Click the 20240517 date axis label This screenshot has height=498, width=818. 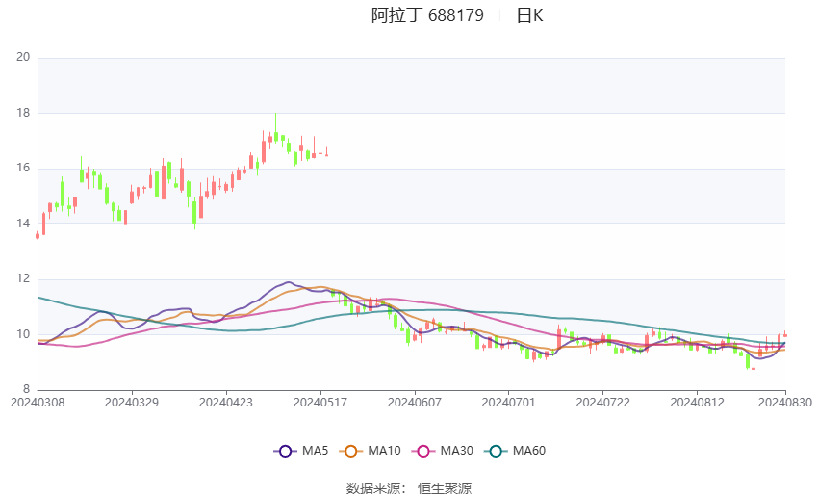pyautogui.click(x=320, y=400)
